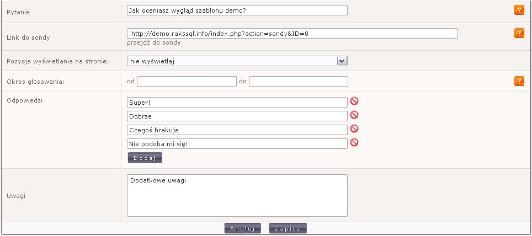This screenshot has height=236, width=532.
Task: Focus the Pytanie question text field
Action: 237,10
